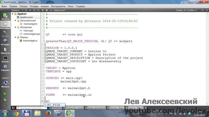Show the Консоль сборки pane
The width and height of the screenshot is (209, 117).
point(115,108)
